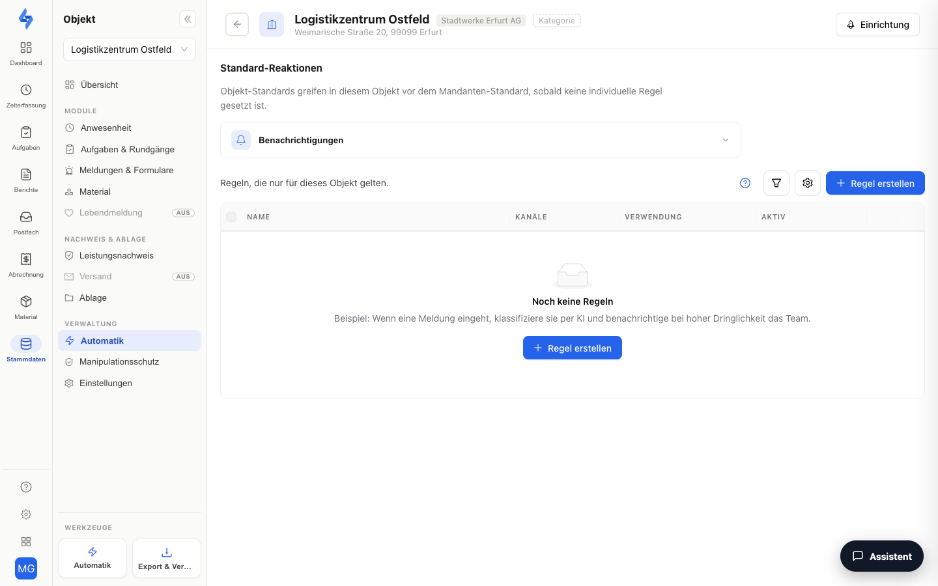938x586 pixels.
Task: Open the Logistikzentrum Ostfeld object dropdown
Action: (x=130, y=49)
